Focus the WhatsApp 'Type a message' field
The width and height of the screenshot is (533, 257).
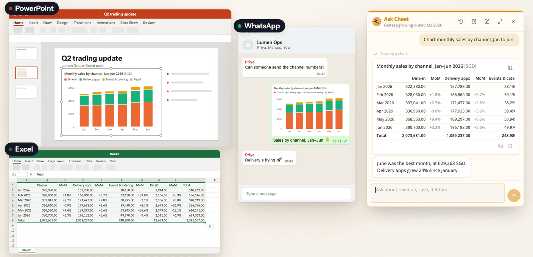(x=296, y=194)
